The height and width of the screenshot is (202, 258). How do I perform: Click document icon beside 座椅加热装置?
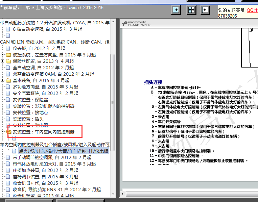click(x=8, y=170)
